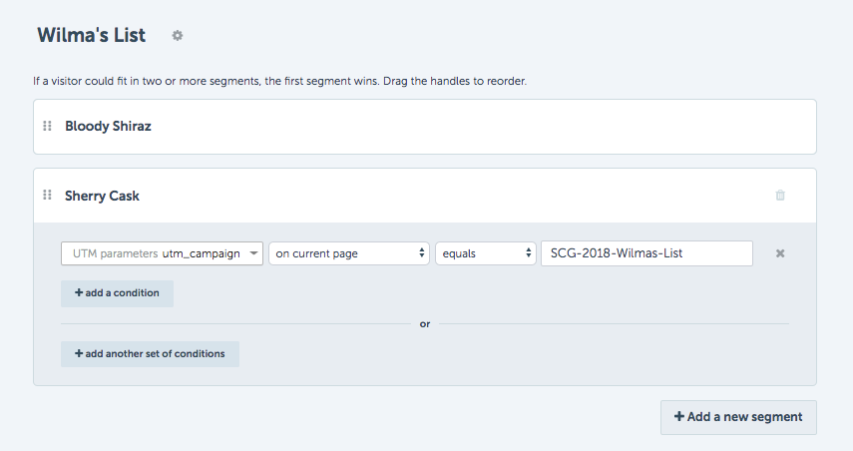Open settings gear next to Wilma's List
Image resolution: width=853 pixels, height=451 pixels.
(178, 35)
